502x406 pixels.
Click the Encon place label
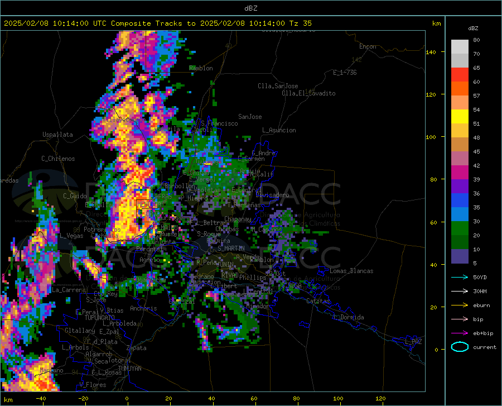pyautogui.click(x=368, y=46)
